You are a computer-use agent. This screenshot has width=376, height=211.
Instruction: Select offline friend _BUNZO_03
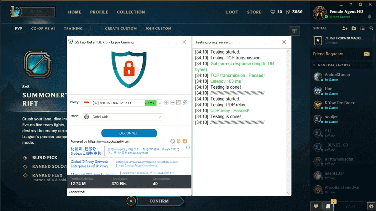tap(342, 147)
